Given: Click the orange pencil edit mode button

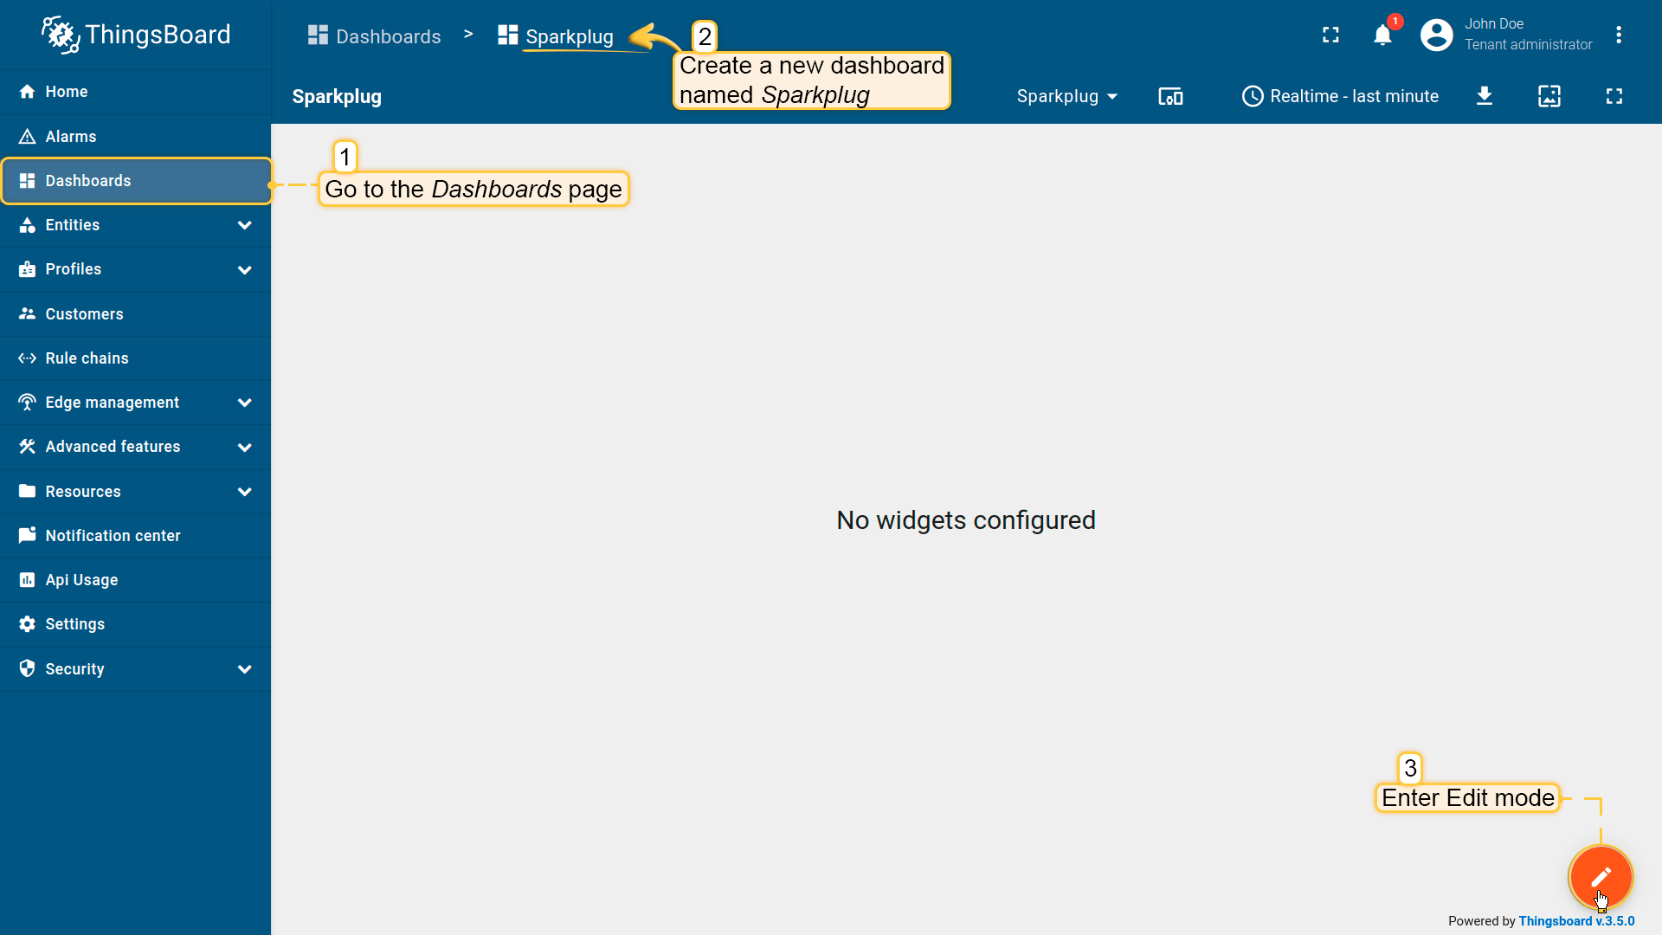Looking at the screenshot, I should pyautogui.click(x=1600, y=876).
